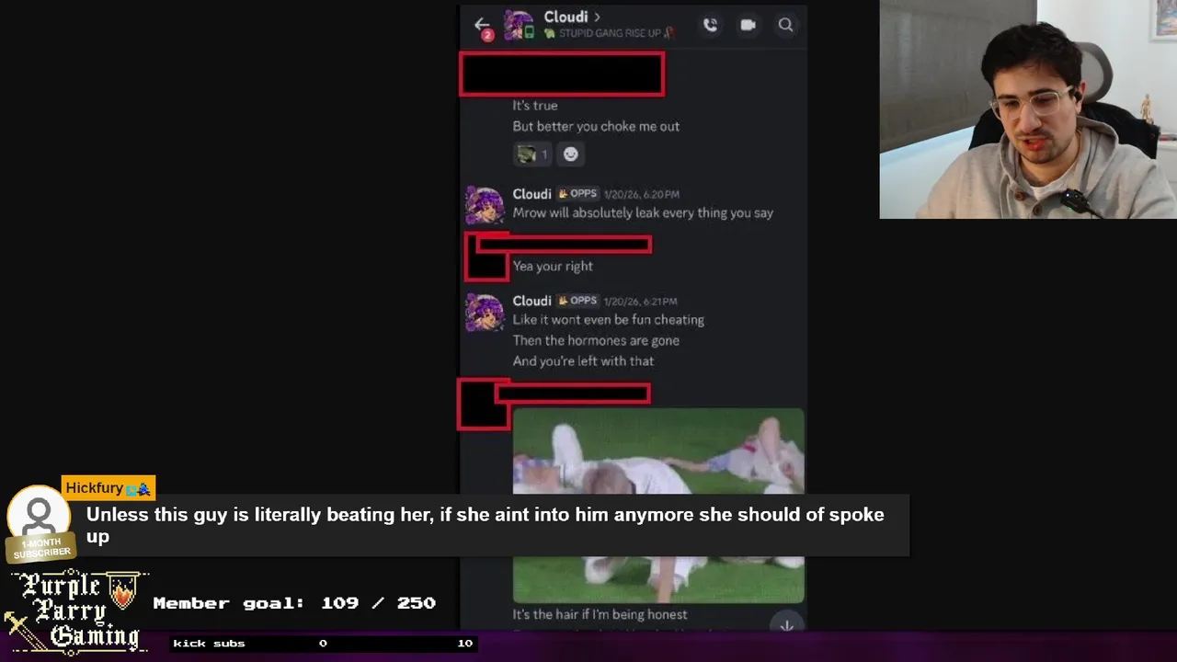This screenshot has width=1177, height=662.
Task: Tap the back arrow in chat header
Action: 481,25
